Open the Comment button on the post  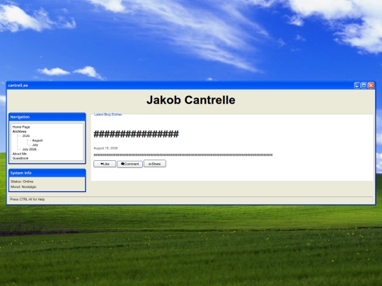click(129, 164)
